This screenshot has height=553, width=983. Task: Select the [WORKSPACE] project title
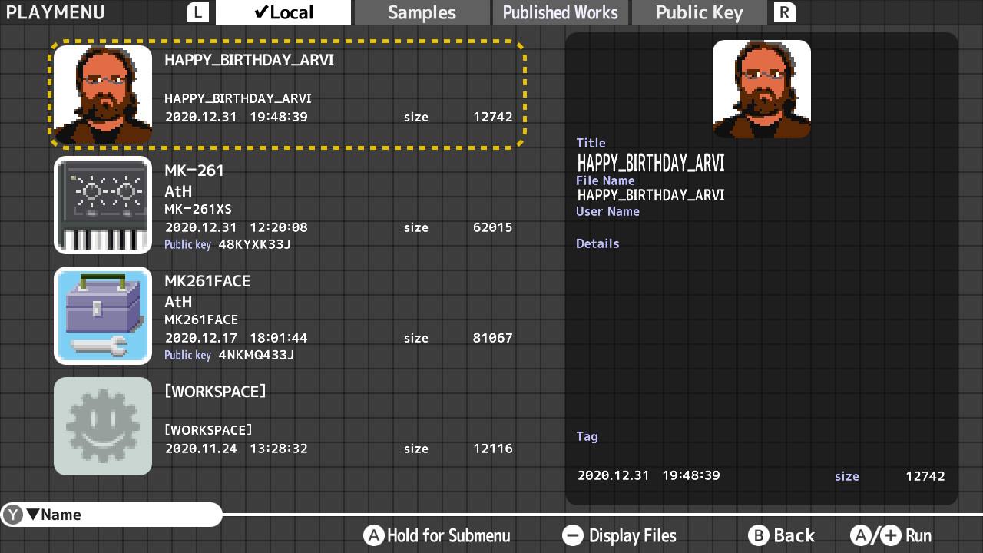coord(215,392)
